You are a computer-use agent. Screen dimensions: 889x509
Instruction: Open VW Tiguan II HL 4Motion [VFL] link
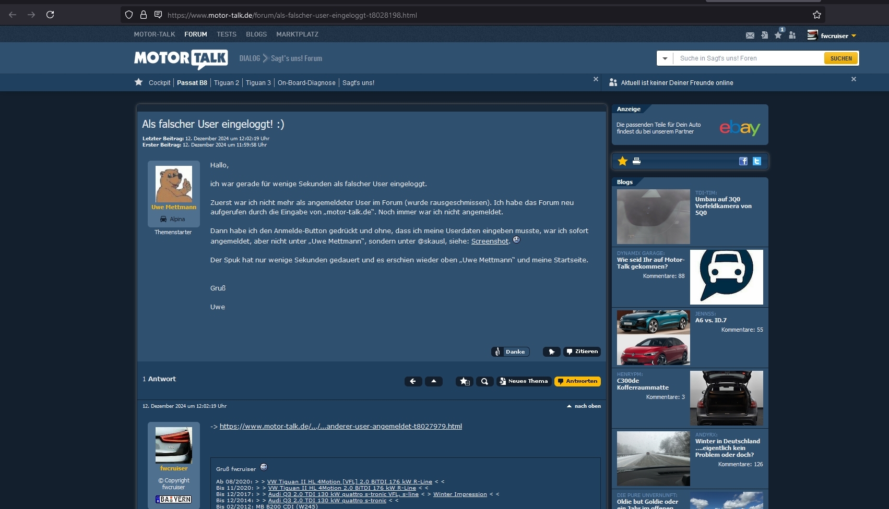pos(350,482)
